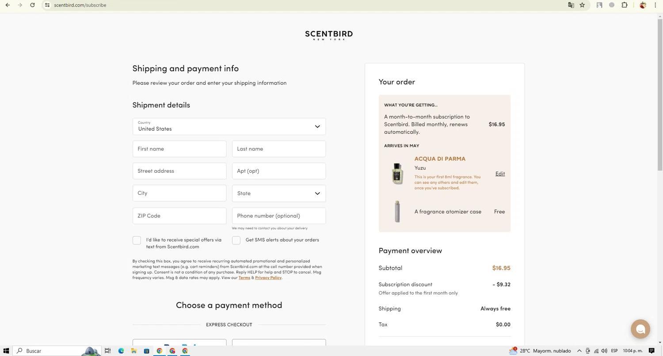Open the State dropdown
This screenshot has width=663, height=356.
pyautogui.click(x=279, y=193)
